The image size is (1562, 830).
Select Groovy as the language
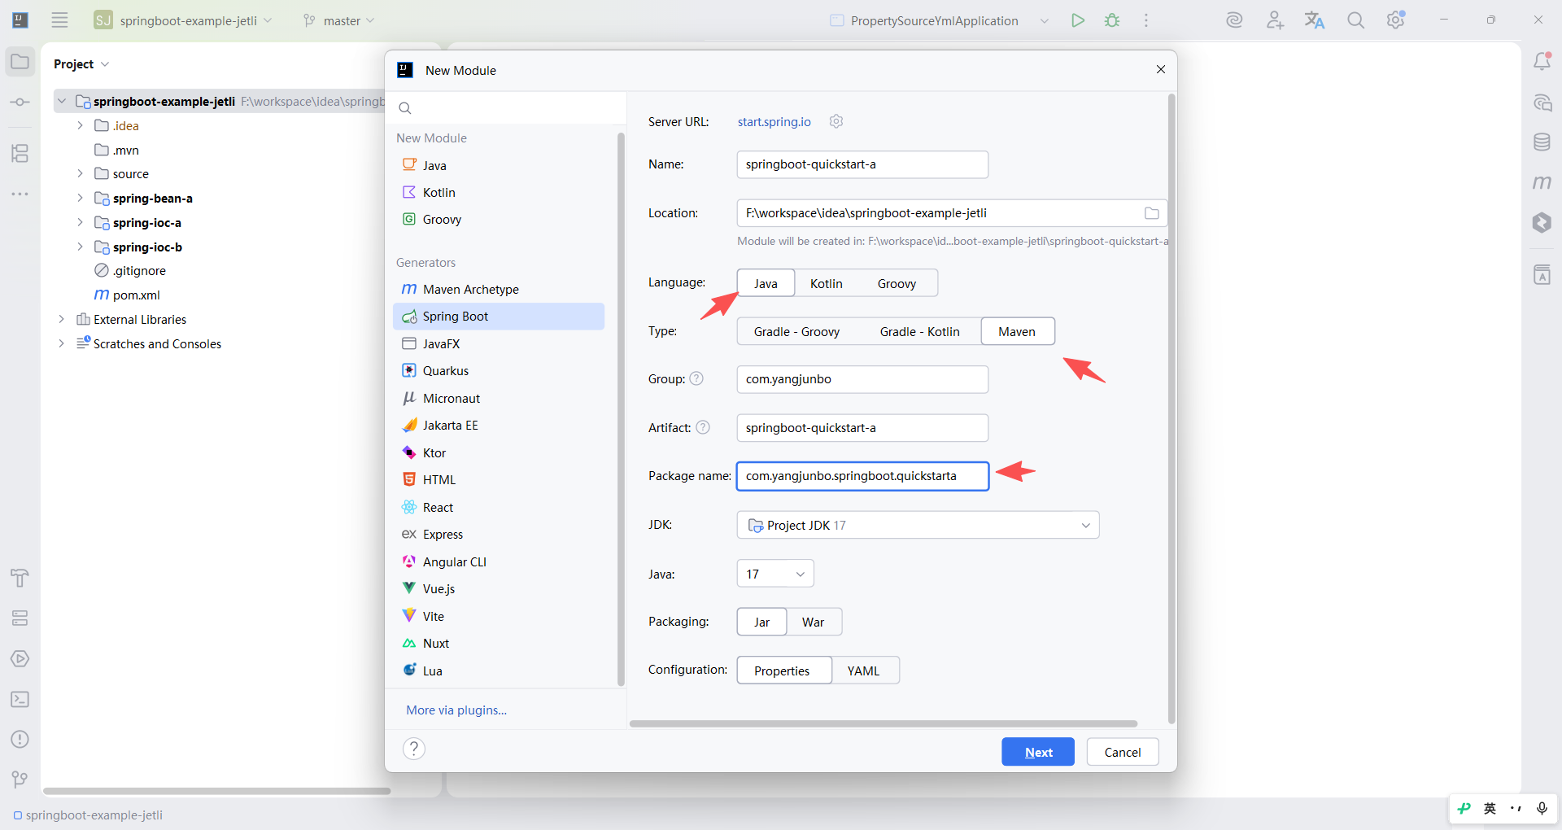(897, 283)
